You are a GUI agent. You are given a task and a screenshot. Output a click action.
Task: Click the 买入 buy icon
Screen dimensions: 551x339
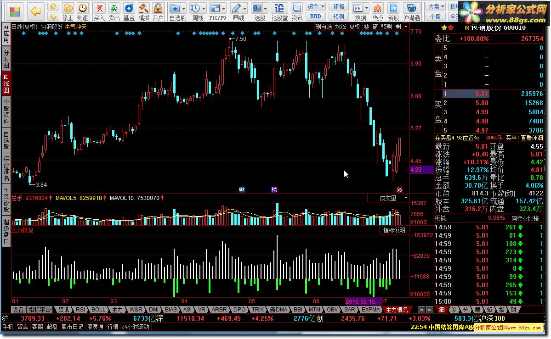[99, 11]
